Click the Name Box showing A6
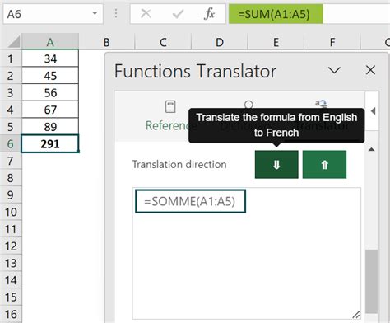Image resolution: width=390 pixels, height=323 pixels. point(53,14)
